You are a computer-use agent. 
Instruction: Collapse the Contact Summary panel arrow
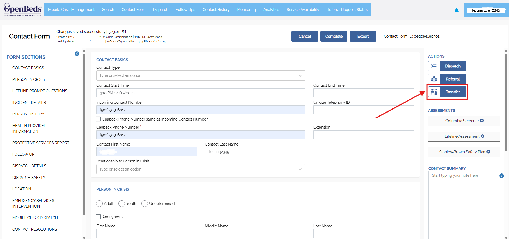tap(501, 176)
